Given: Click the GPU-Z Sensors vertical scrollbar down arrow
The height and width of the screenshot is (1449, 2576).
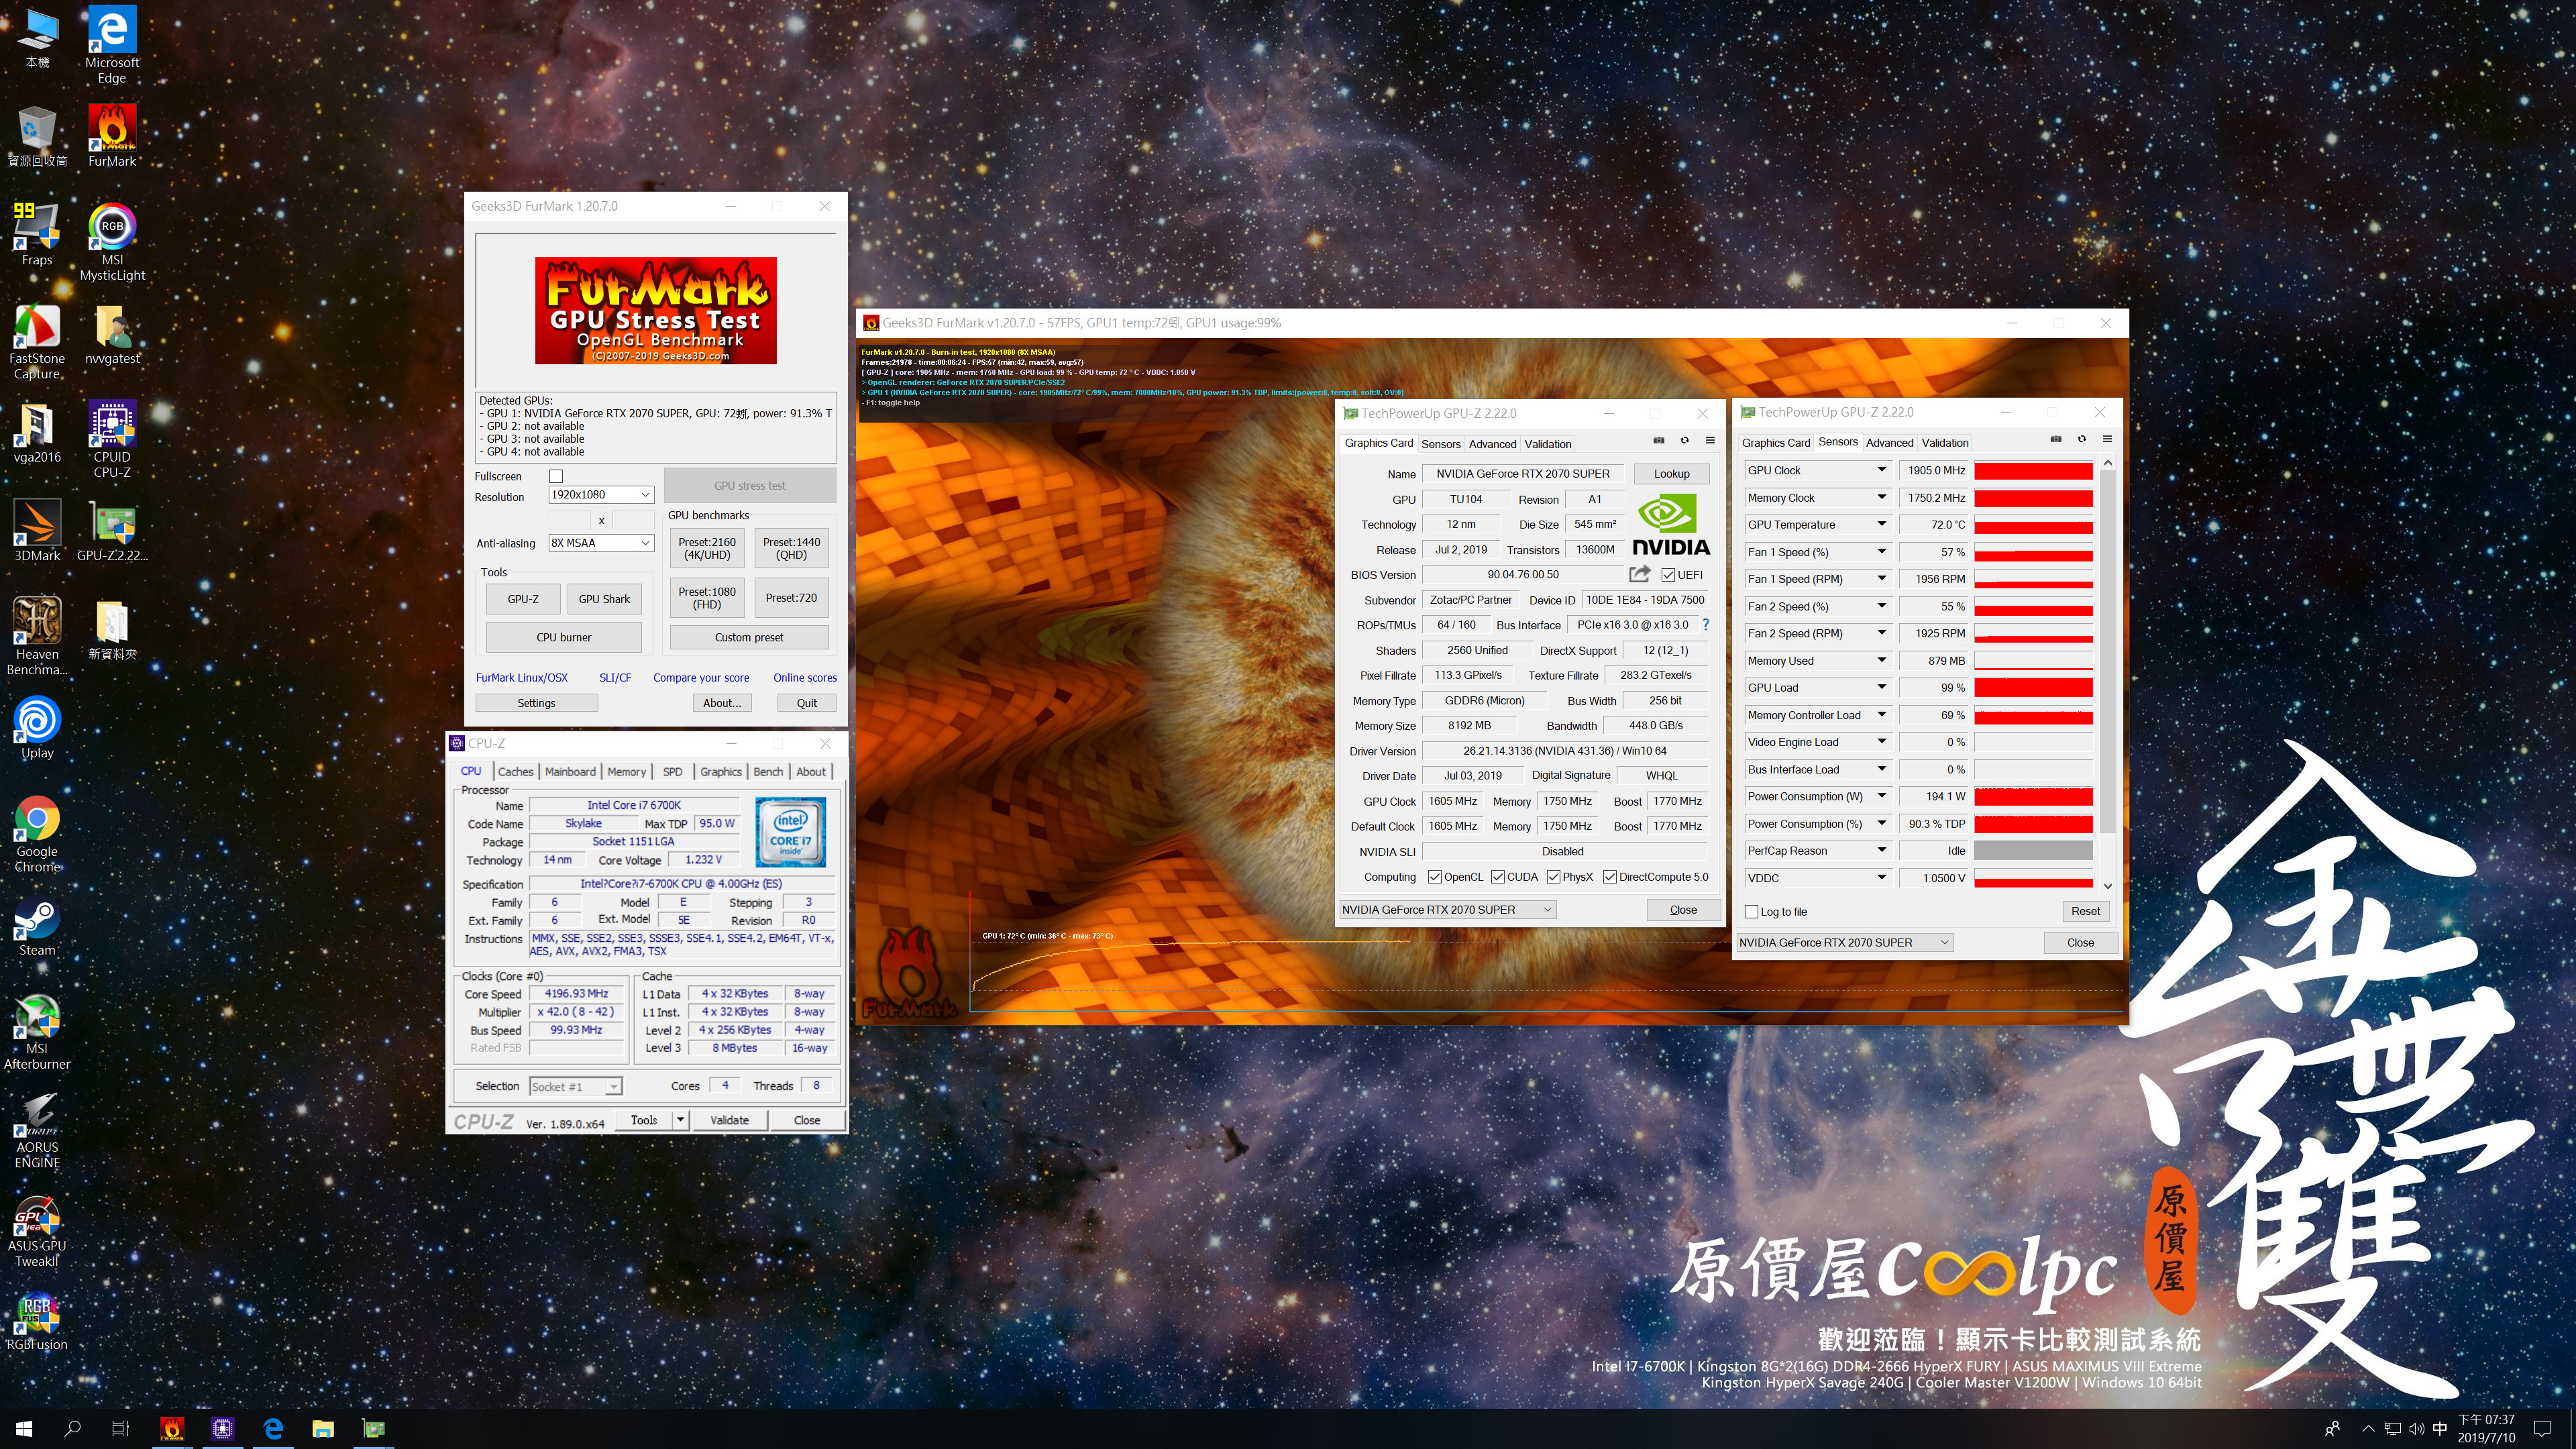Looking at the screenshot, I should (x=2108, y=886).
